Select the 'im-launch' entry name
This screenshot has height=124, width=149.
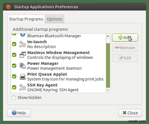[37, 42]
